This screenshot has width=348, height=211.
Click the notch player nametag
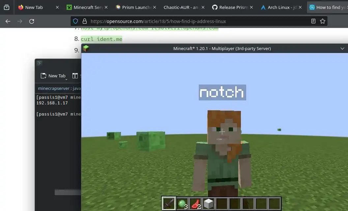[222, 92]
